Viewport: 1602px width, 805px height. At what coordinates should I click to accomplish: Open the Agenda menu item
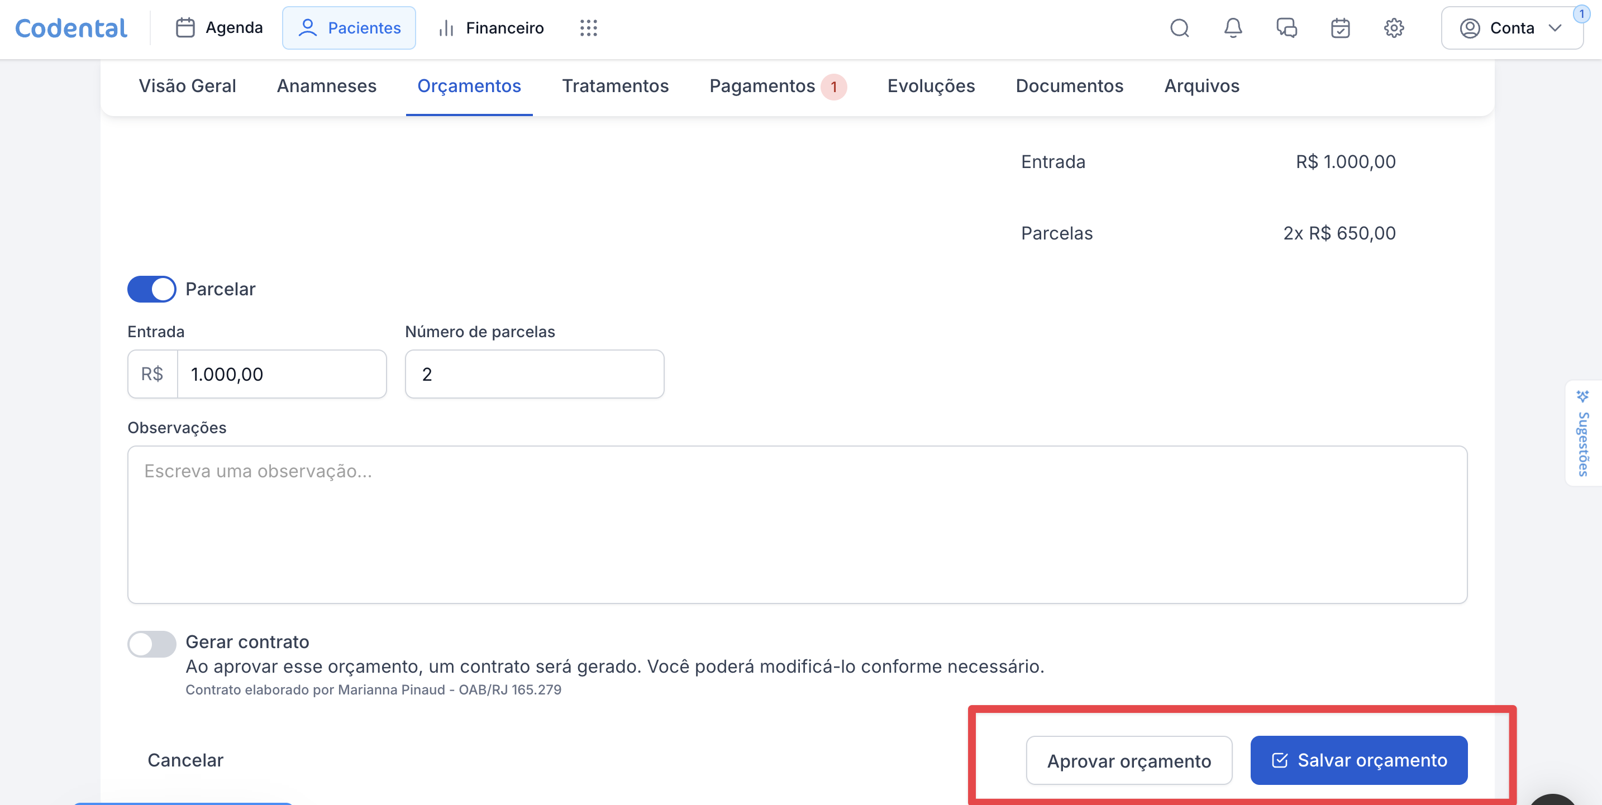pos(219,28)
